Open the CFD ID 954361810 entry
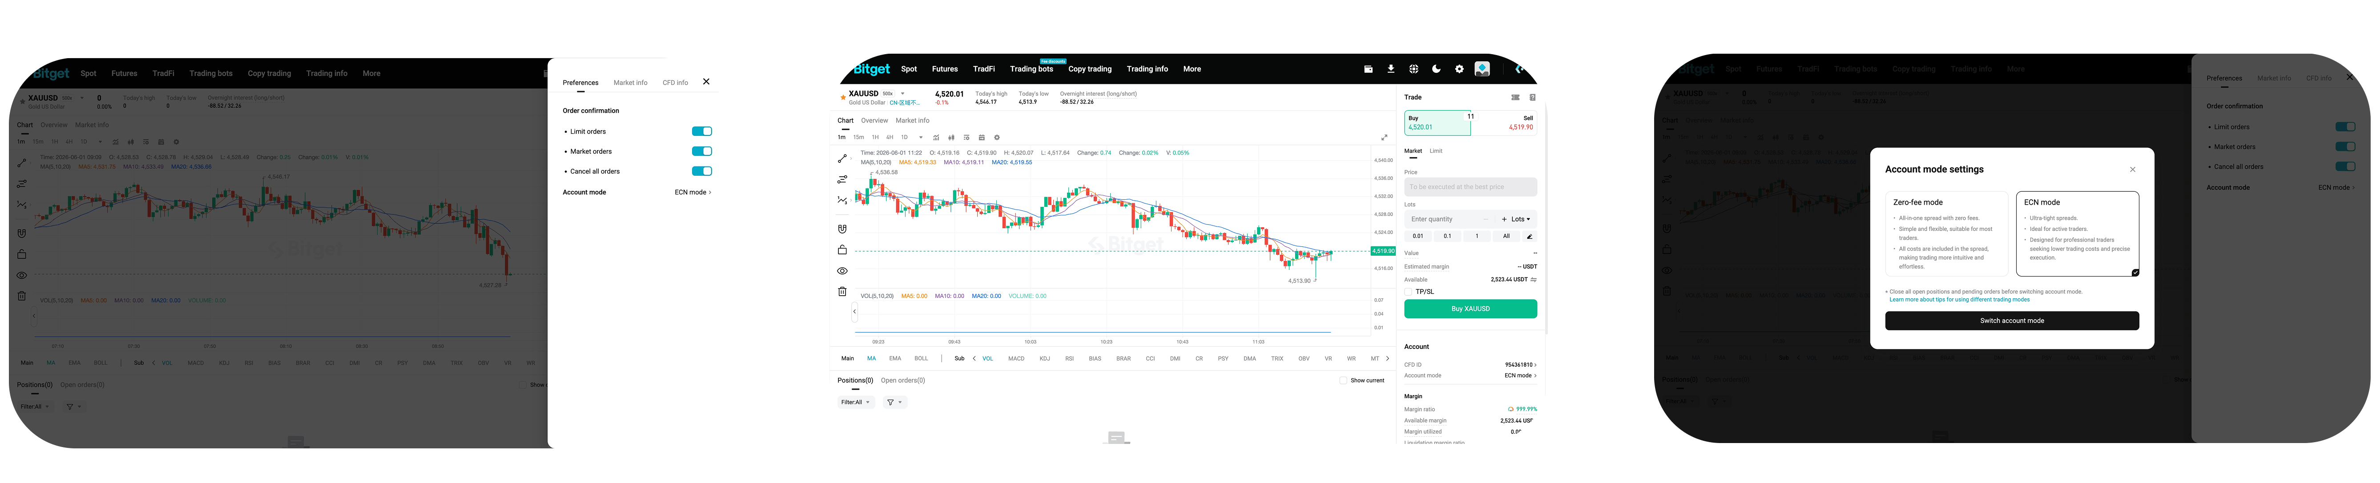Image resolution: width=2380 pixels, height=483 pixels. [1521, 365]
